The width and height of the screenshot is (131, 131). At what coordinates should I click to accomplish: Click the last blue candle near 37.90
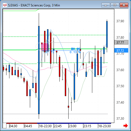(107, 34)
